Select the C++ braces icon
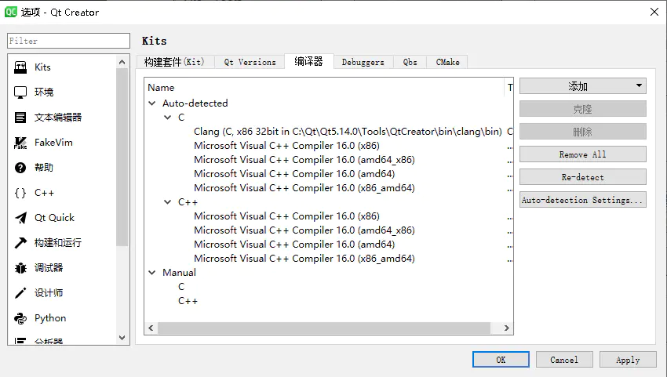The image size is (667, 377). click(x=20, y=193)
